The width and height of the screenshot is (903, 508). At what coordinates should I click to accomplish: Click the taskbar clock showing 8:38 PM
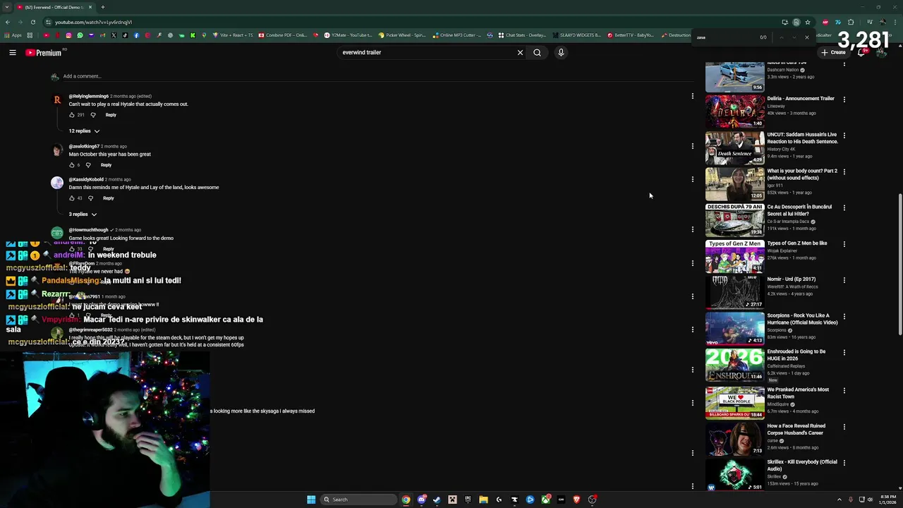point(887,500)
